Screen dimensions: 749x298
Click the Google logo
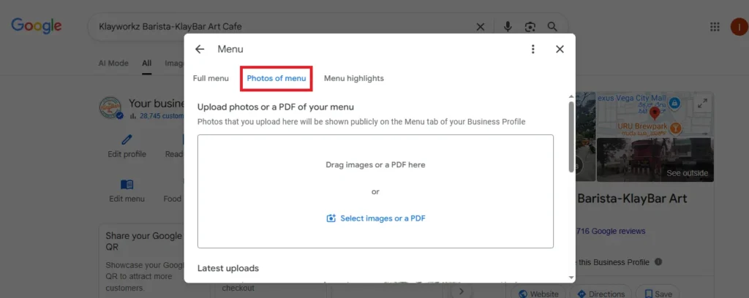(x=37, y=26)
